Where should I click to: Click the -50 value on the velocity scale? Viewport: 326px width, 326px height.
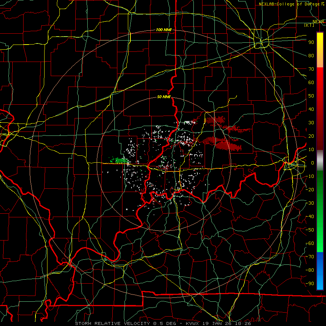(310, 230)
